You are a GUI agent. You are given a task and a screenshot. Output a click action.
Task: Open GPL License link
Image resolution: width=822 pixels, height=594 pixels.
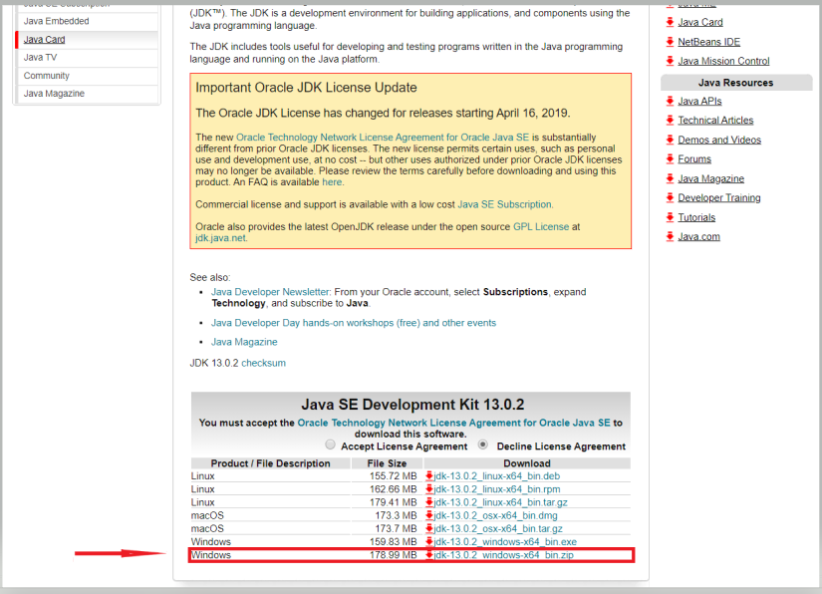point(541,226)
